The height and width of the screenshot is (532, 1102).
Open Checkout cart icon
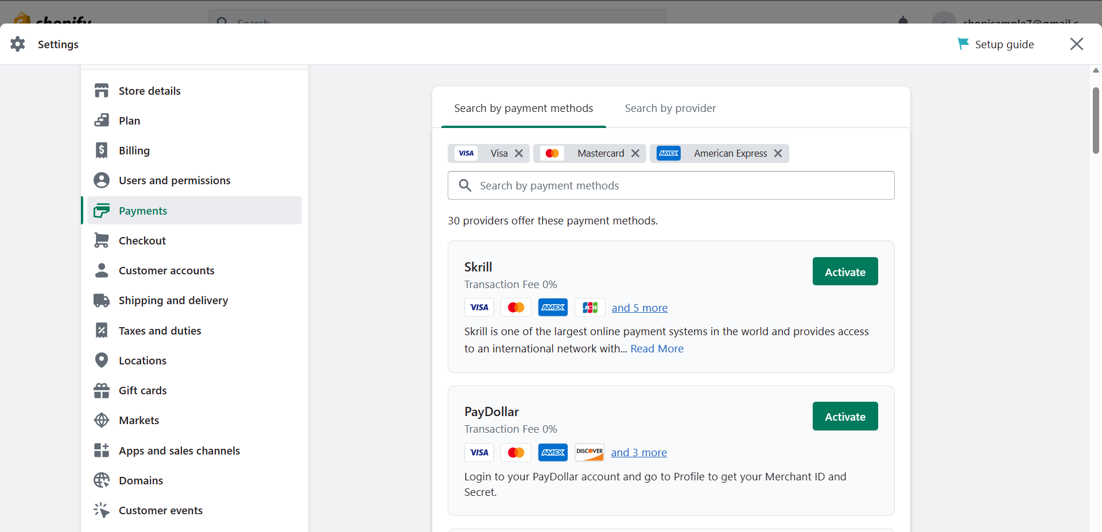102,240
